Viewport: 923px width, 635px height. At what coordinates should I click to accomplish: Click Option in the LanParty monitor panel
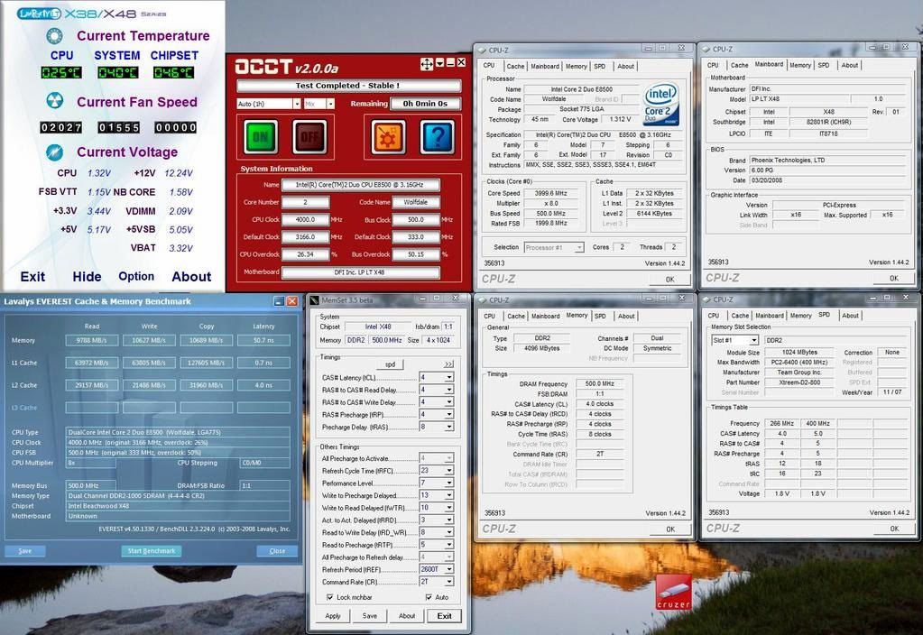136,276
